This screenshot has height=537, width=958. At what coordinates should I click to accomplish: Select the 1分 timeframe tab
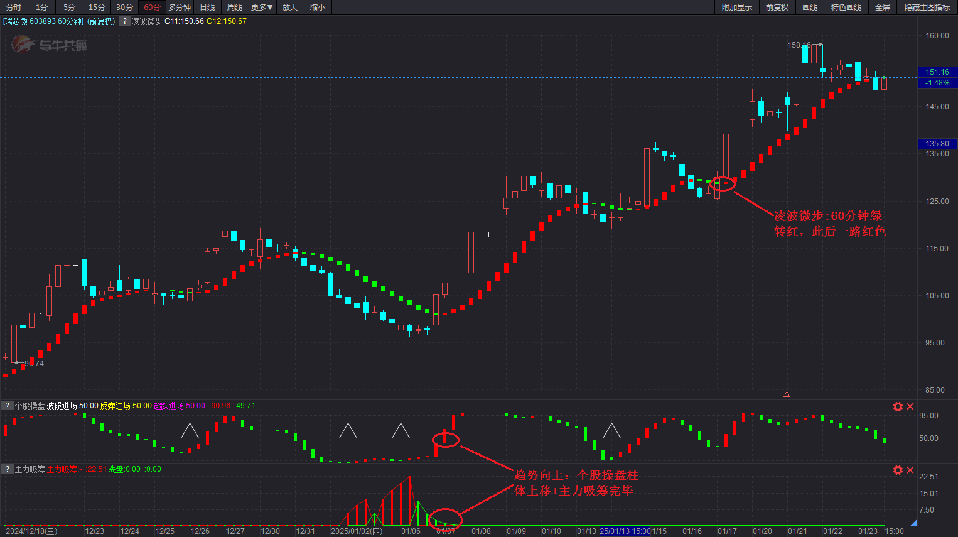point(41,8)
